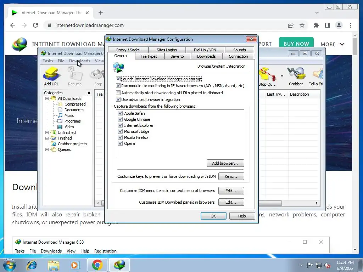Click Windows Start button
This screenshot has height=272, width=363.
[10, 265]
